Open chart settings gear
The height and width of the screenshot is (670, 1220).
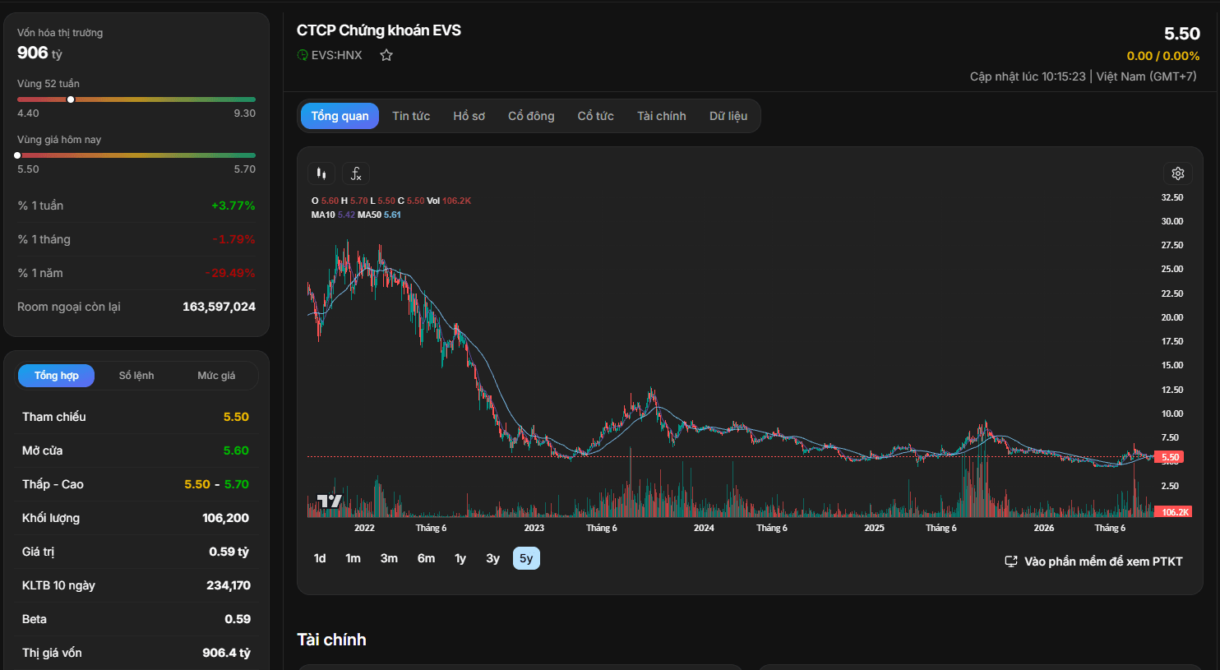click(1178, 173)
